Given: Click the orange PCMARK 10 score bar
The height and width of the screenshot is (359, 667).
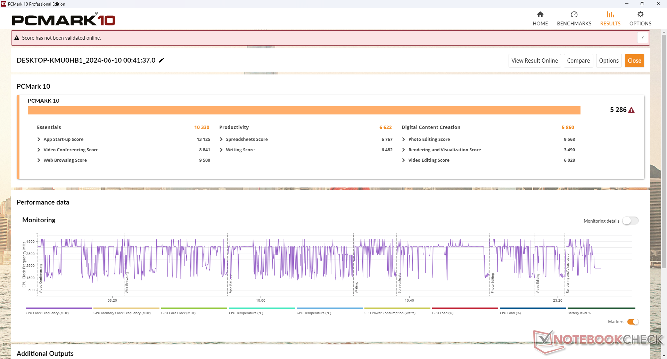Looking at the screenshot, I should coord(304,110).
